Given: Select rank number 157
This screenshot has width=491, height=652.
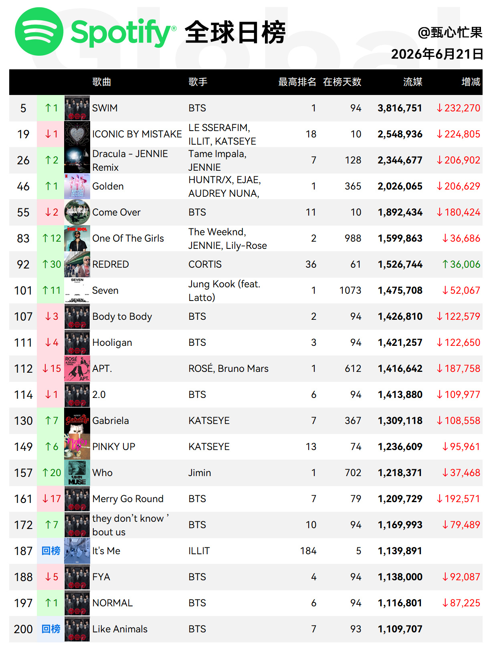Looking at the screenshot, I should [23, 473].
